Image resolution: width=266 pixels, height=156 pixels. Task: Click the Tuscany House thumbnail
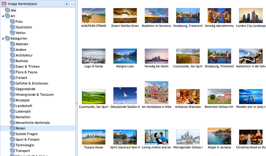coord(94,137)
